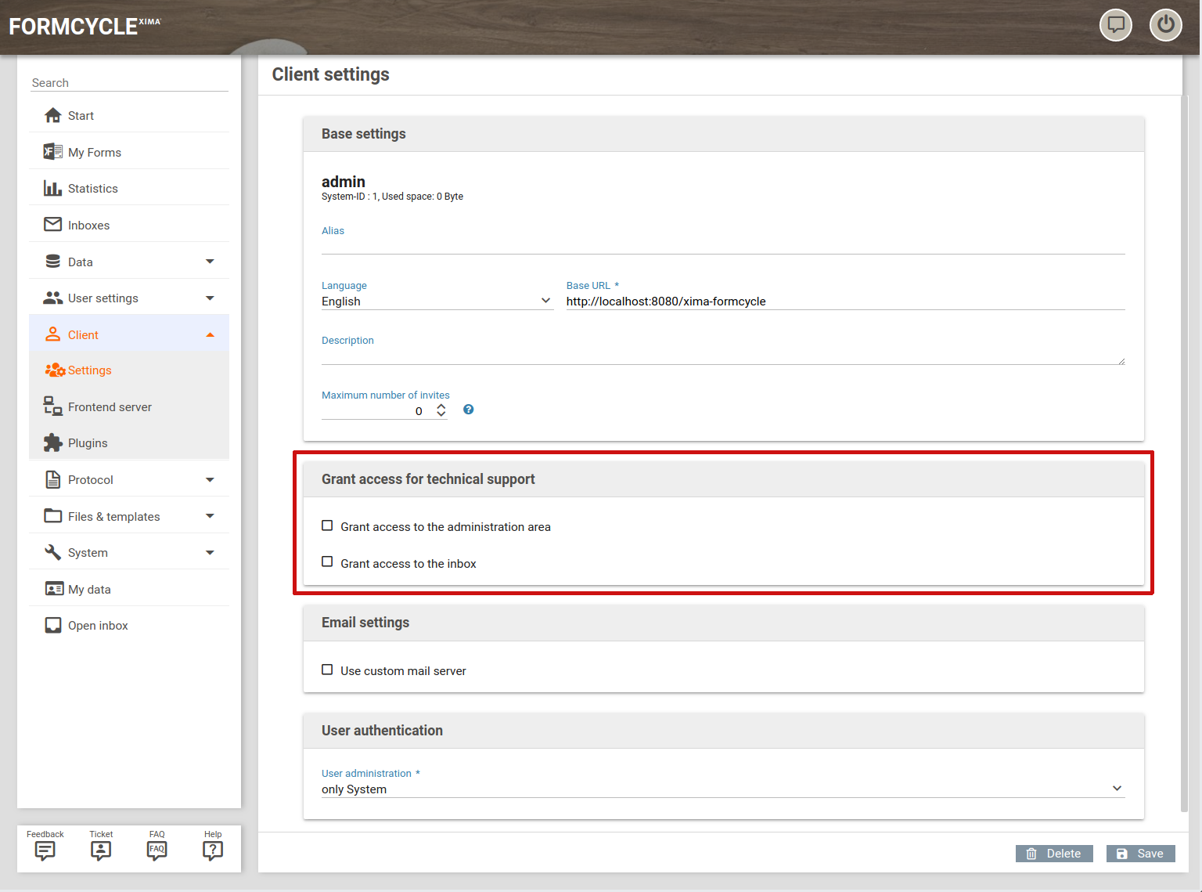The image size is (1202, 892).
Task: Click the Delete button
Action: pyautogui.click(x=1054, y=854)
